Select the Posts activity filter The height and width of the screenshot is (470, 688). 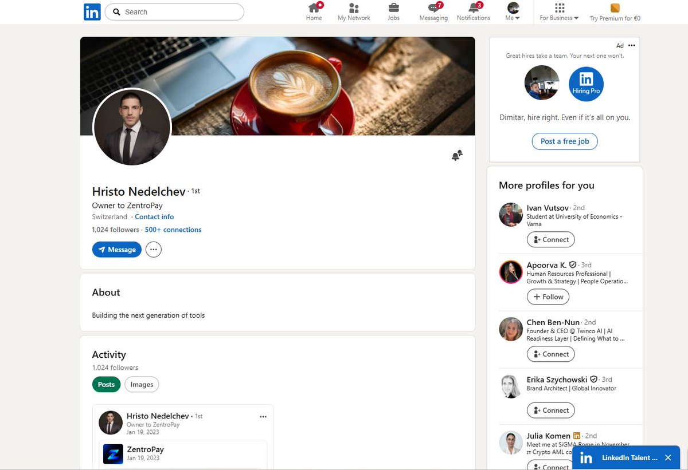click(x=106, y=385)
